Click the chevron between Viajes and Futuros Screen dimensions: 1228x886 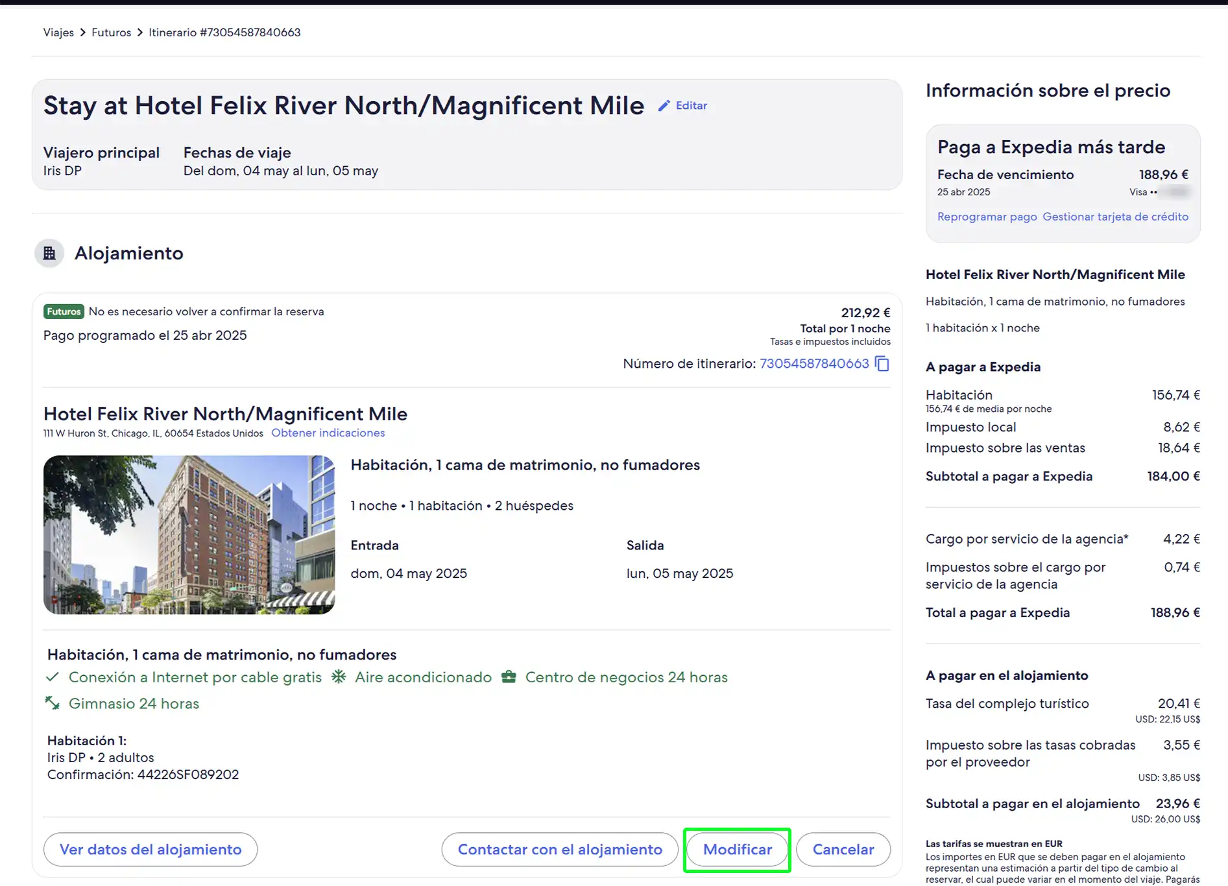pos(83,32)
